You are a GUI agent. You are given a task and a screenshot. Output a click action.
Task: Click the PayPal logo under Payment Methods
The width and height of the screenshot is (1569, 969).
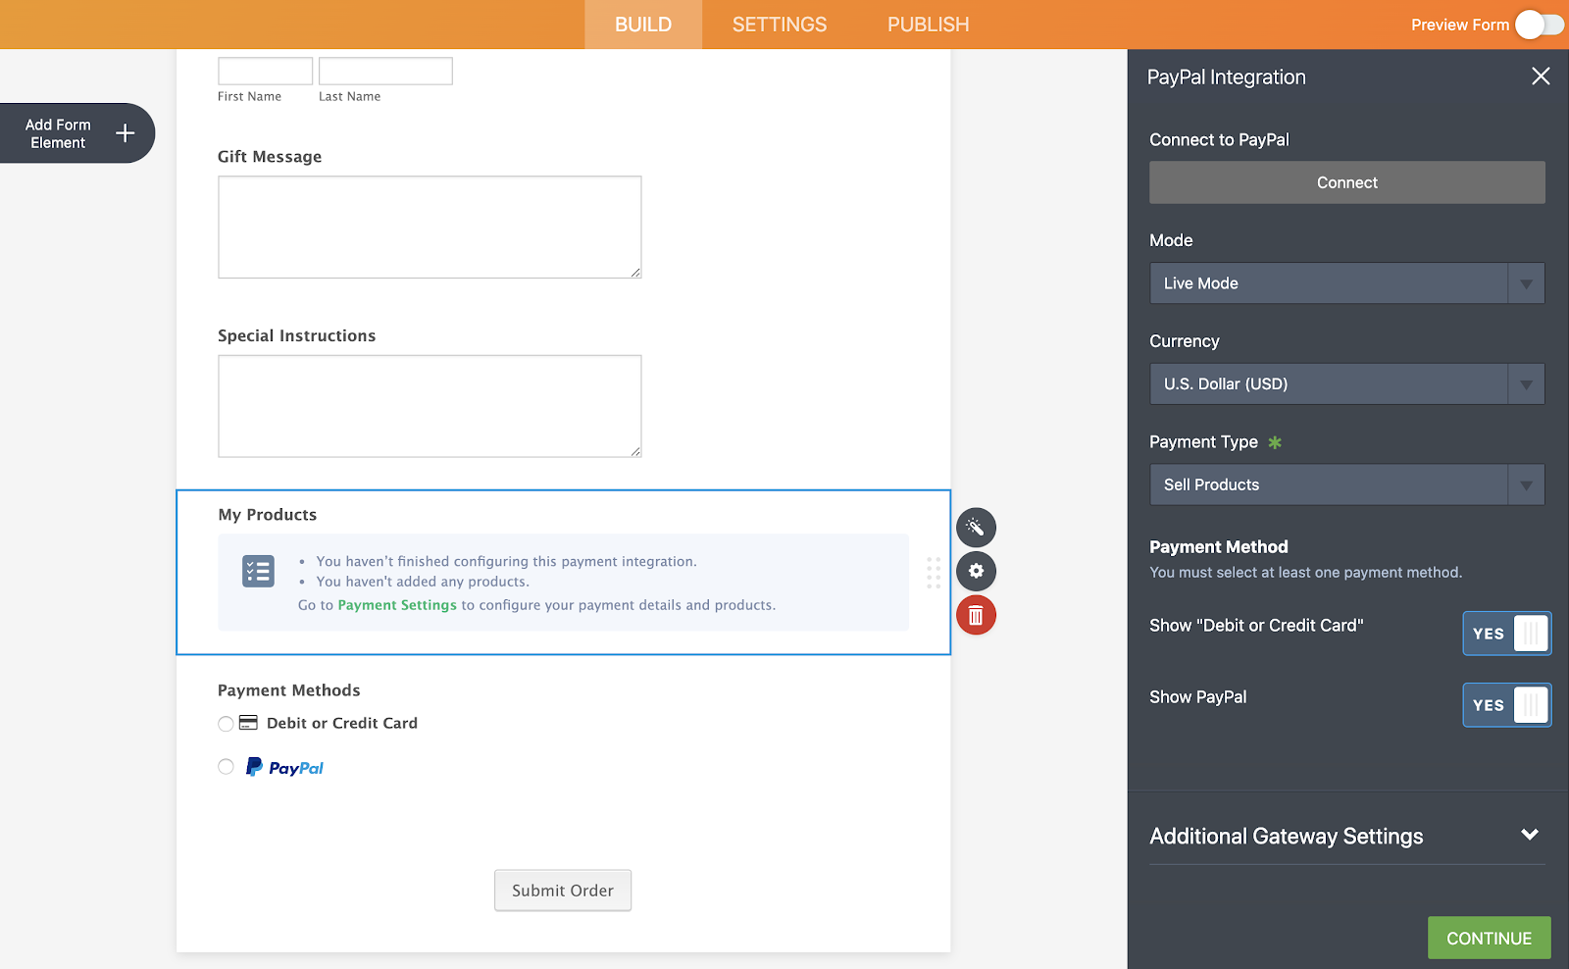(284, 767)
